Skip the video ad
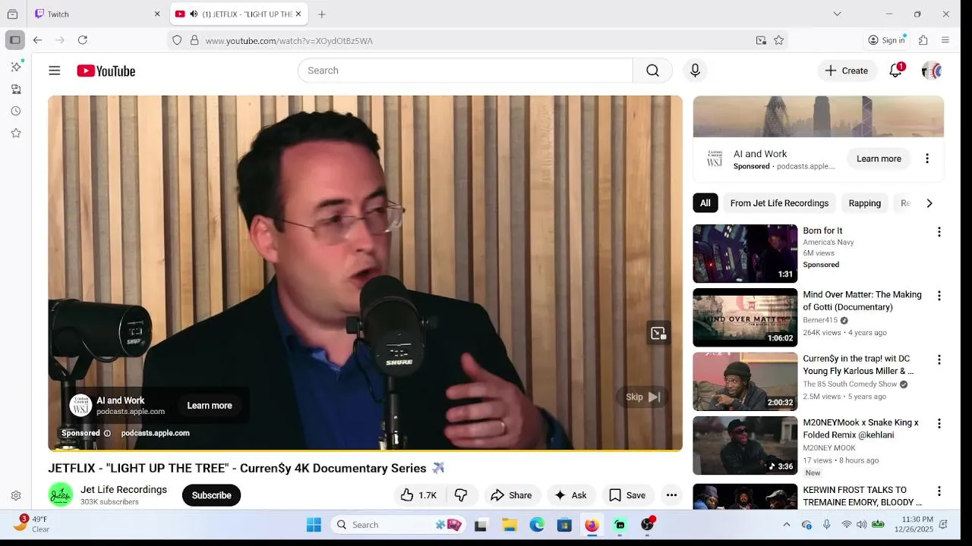The height and width of the screenshot is (546, 972). point(642,397)
